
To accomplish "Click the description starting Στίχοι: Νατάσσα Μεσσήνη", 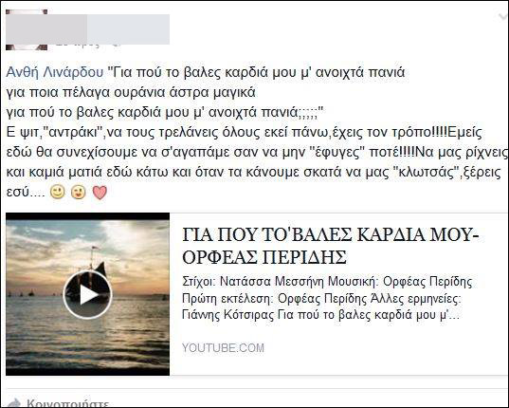I will click(x=327, y=298).
